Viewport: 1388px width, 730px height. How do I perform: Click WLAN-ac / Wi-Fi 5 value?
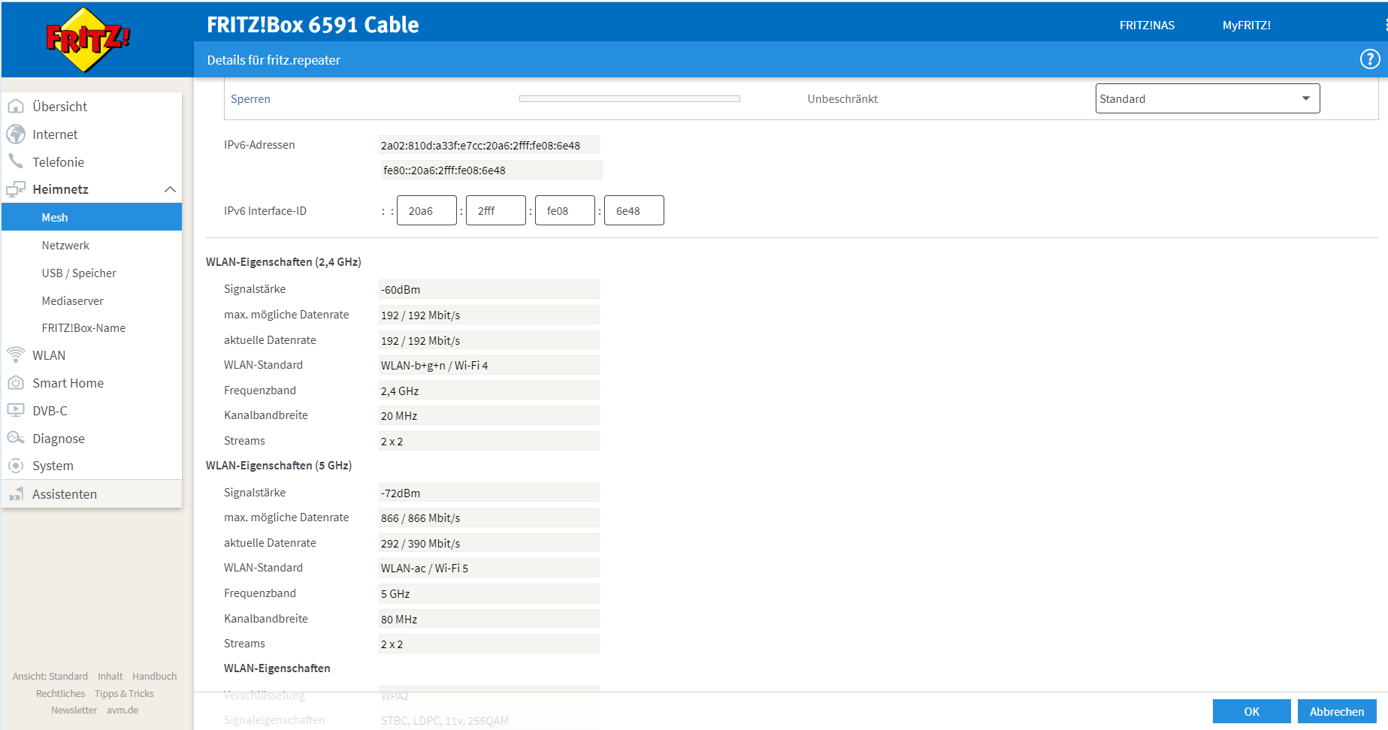pos(489,568)
